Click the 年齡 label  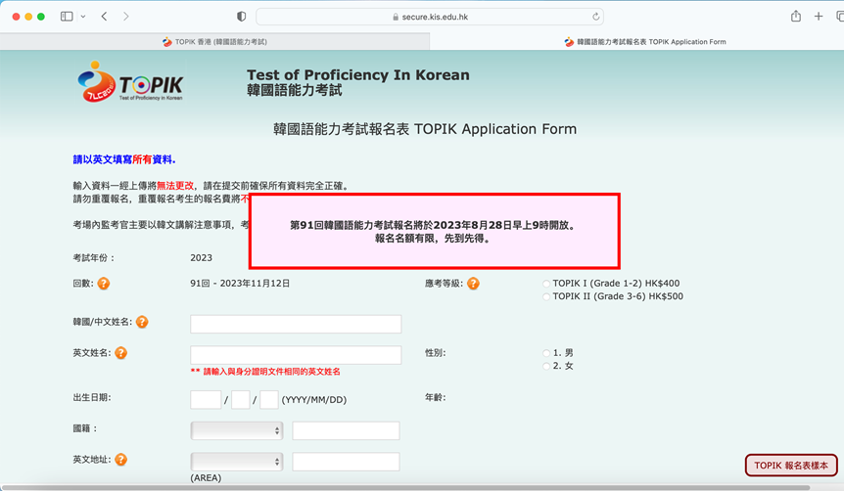436,397
